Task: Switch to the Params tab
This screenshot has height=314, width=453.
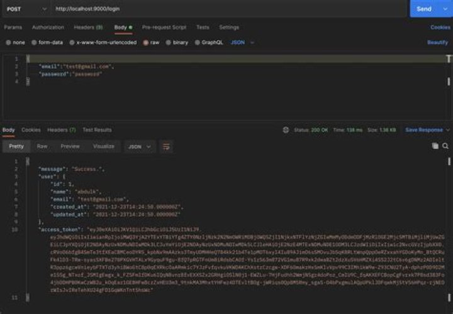Action: point(13,28)
